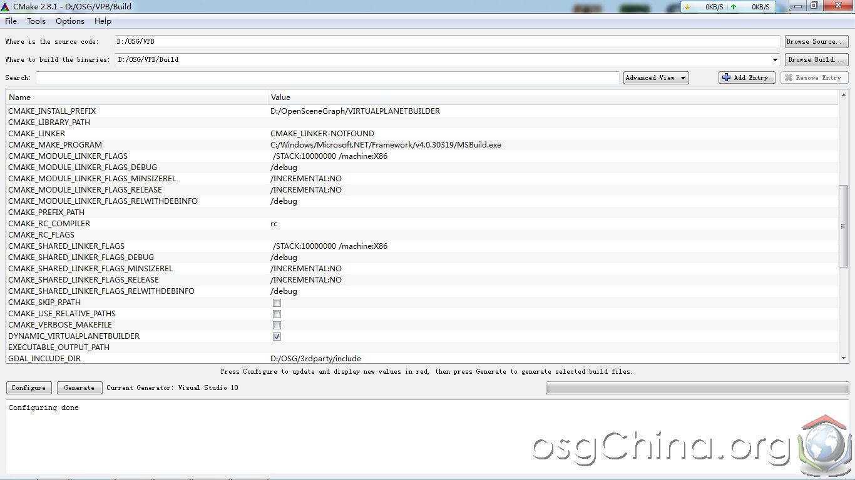Click the CMake logo icon in title bar
855x480 pixels.
click(6, 7)
